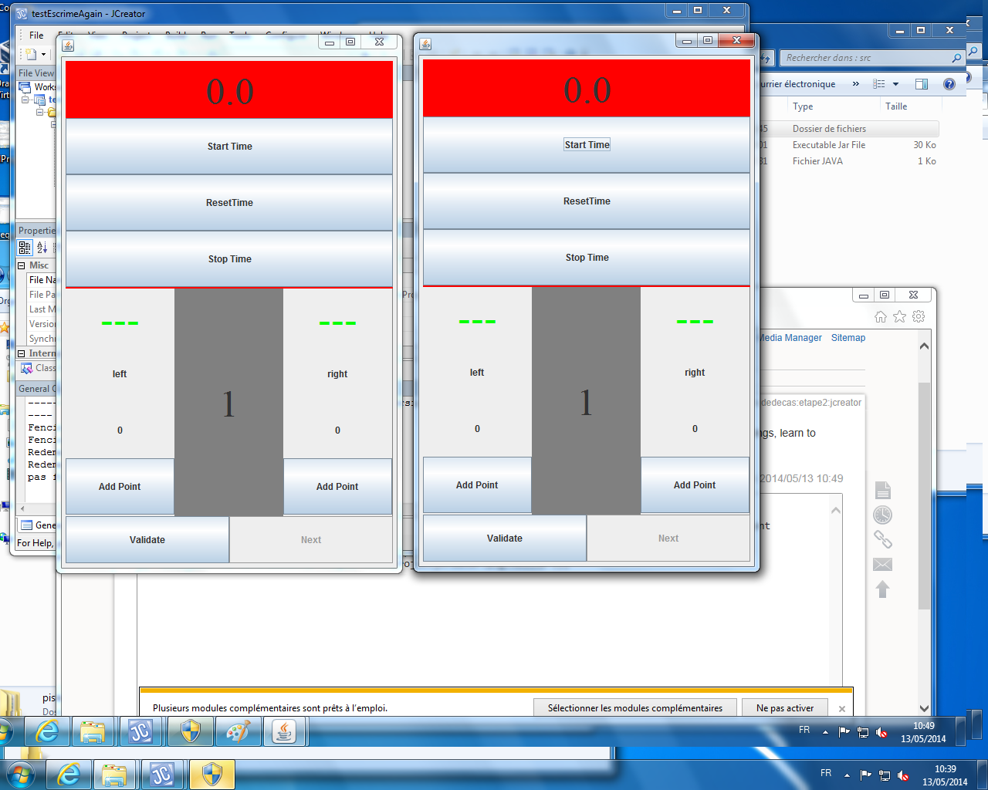The width and height of the screenshot is (988, 790).
Task: Open the browser Tools gear icon
Action: pos(919,316)
